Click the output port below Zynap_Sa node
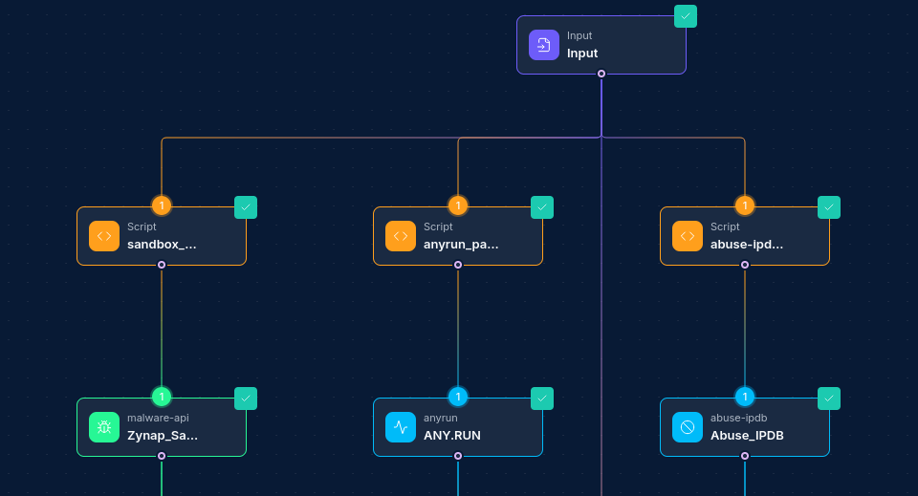 pyautogui.click(x=162, y=456)
